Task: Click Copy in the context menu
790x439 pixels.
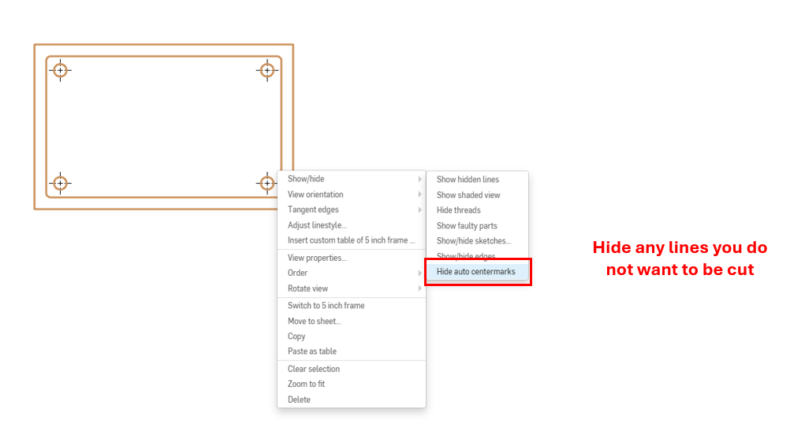Action: (296, 337)
